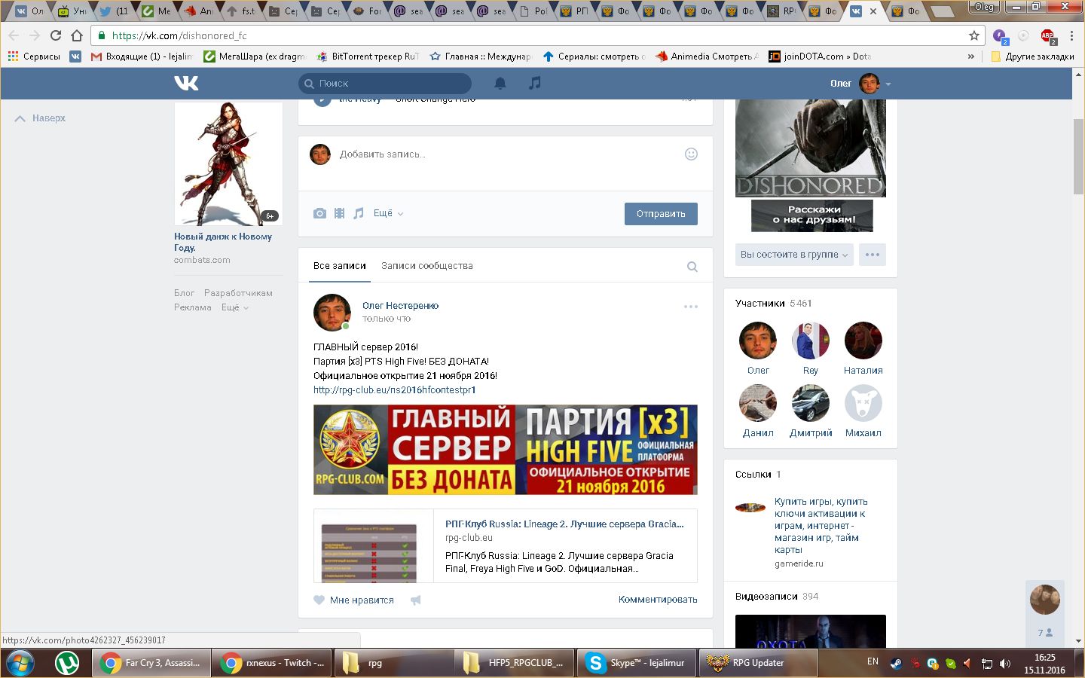The image size is (1085, 678).
Task: Open RPG Updater in taskbar
Action: [x=759, y=663]
